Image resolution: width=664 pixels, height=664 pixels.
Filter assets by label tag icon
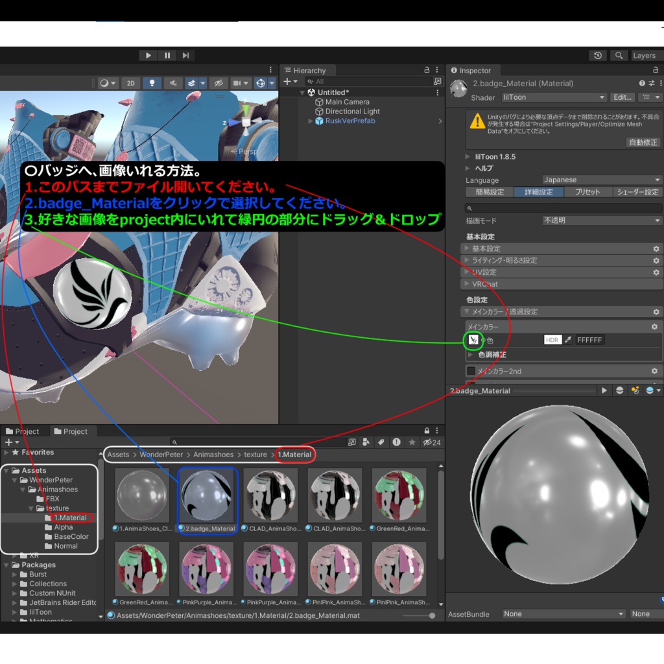381,442
